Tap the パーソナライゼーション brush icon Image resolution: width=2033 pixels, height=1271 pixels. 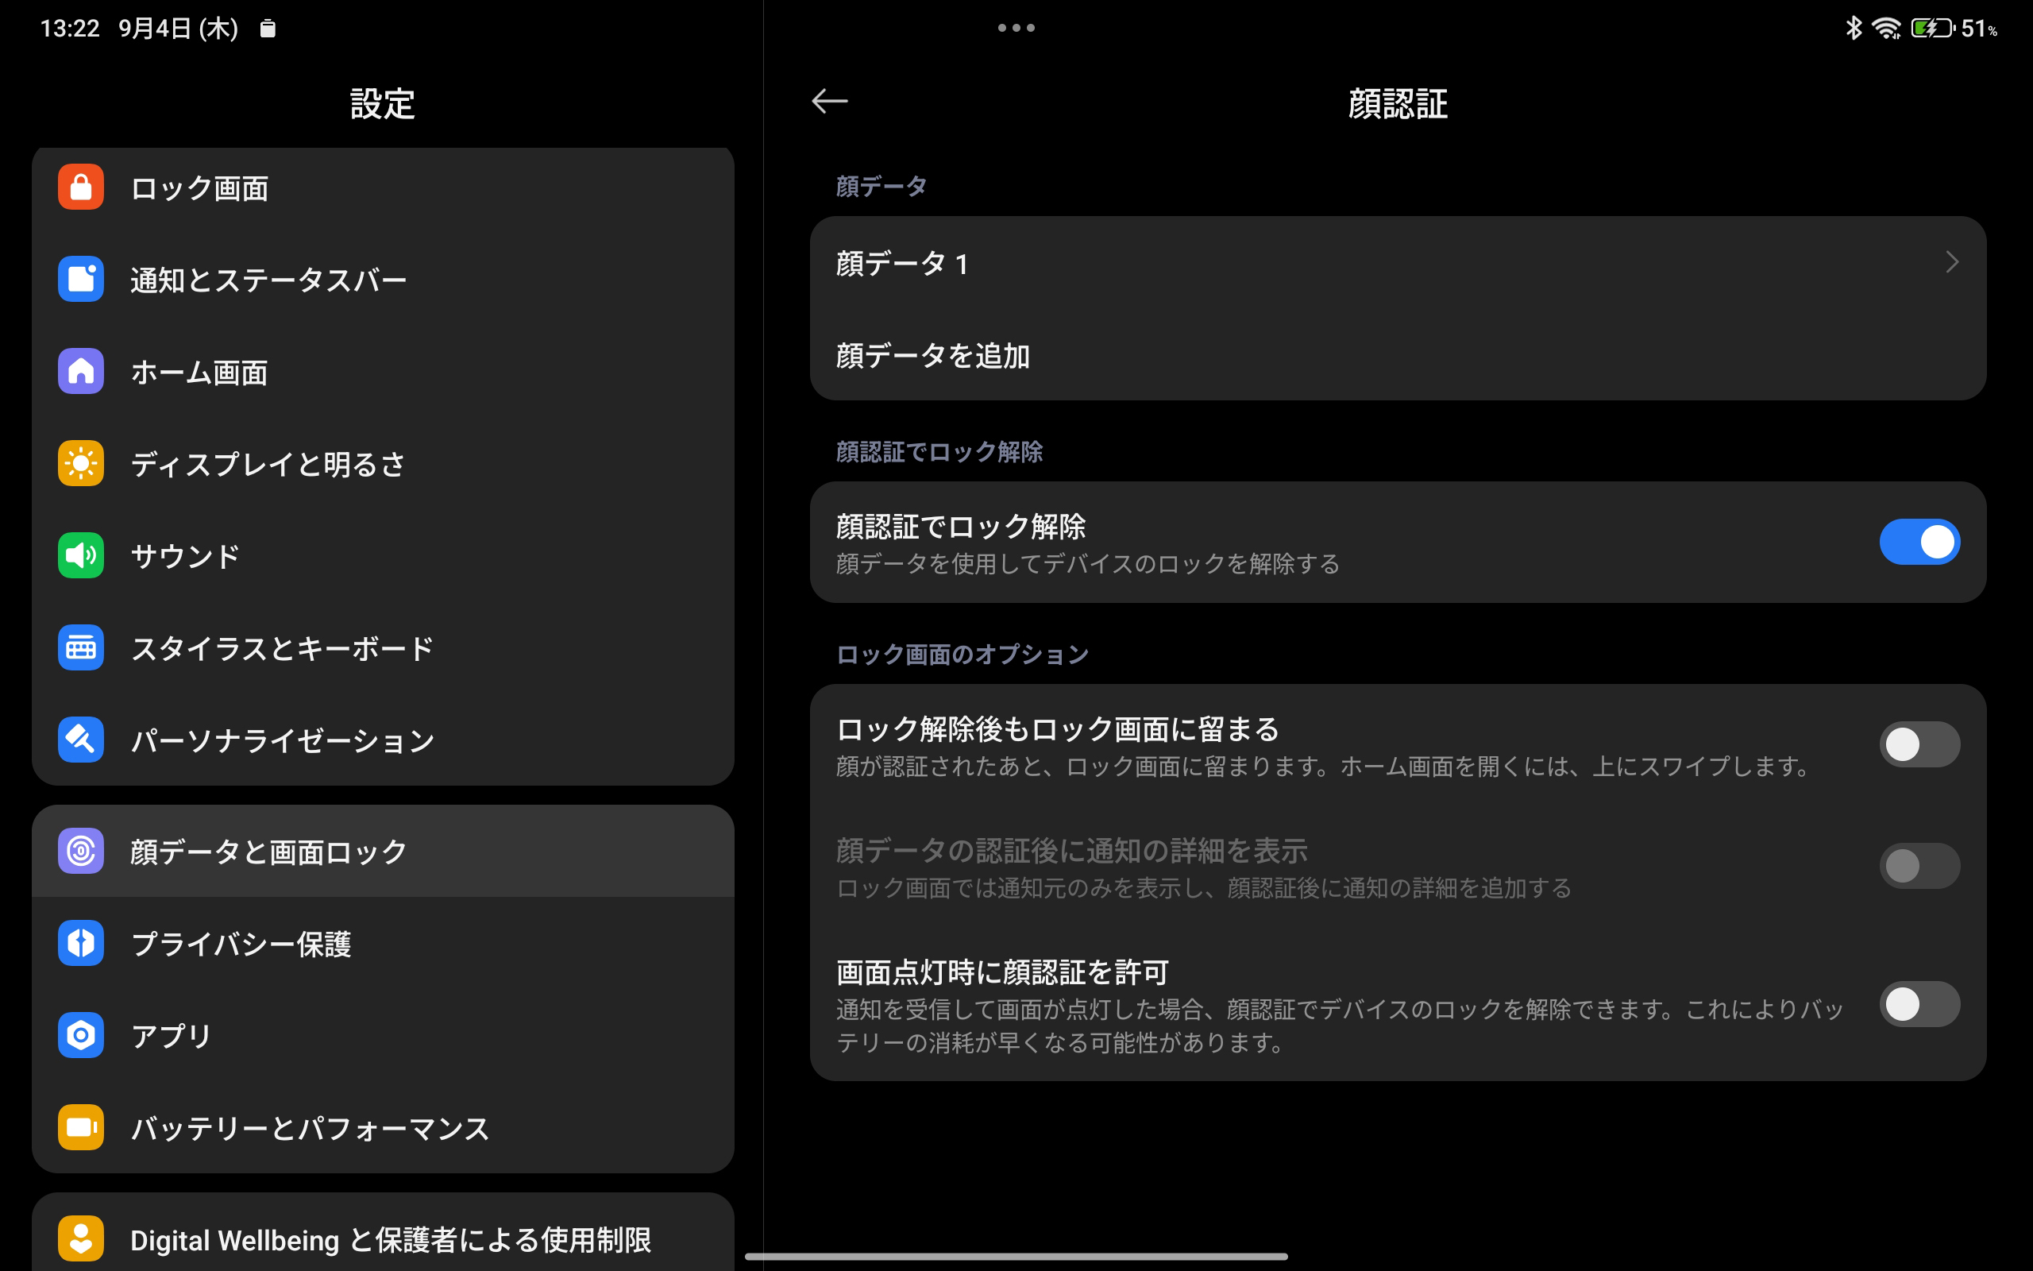pos(81,739)
